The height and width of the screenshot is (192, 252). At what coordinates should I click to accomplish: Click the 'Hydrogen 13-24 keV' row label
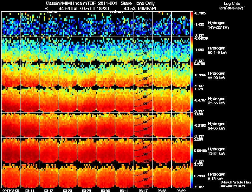point(216,151)
